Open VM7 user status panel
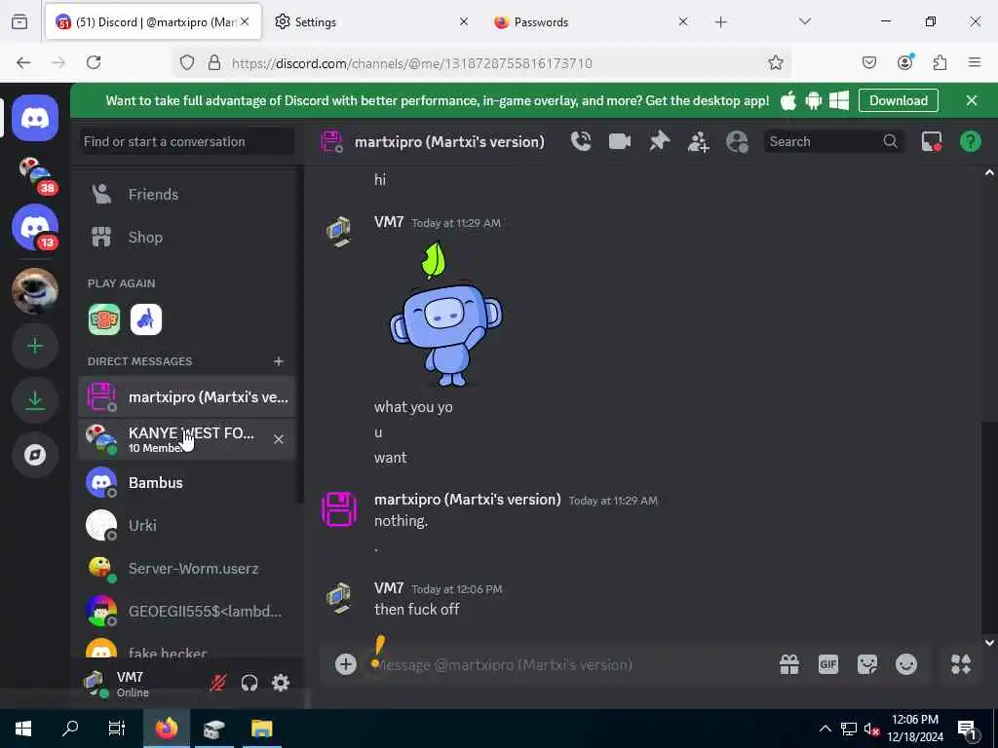 138,684
